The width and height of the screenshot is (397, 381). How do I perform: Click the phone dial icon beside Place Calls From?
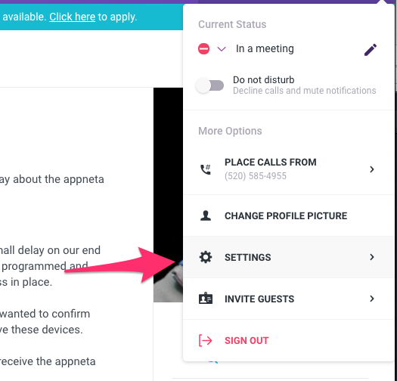coord(206,169)
